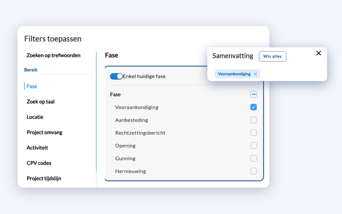This screenshot has height=214, width=342.
Task: Click the Filters toepassen title
Action: (x=53, y=39)
